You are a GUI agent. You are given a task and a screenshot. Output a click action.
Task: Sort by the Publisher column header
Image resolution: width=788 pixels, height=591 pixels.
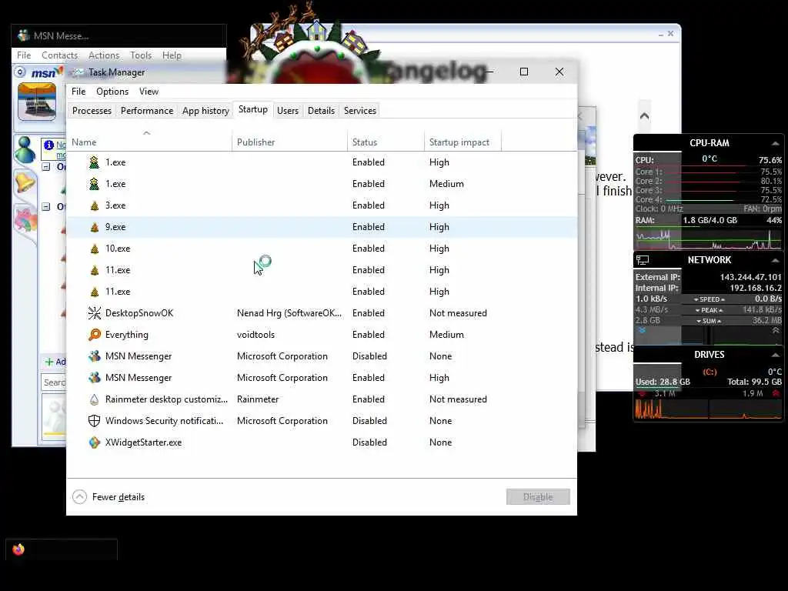coord(289,142)
